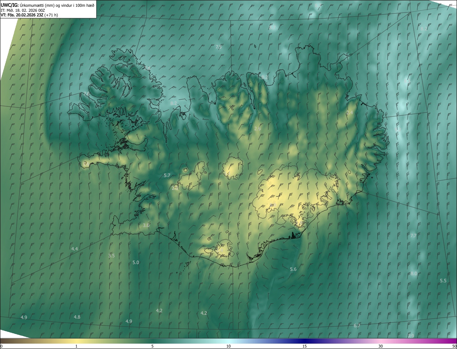The width and height of the screenshot is (457, 349).
Task: Click the '1' tick on the color scale
Action: click(76, 346)
